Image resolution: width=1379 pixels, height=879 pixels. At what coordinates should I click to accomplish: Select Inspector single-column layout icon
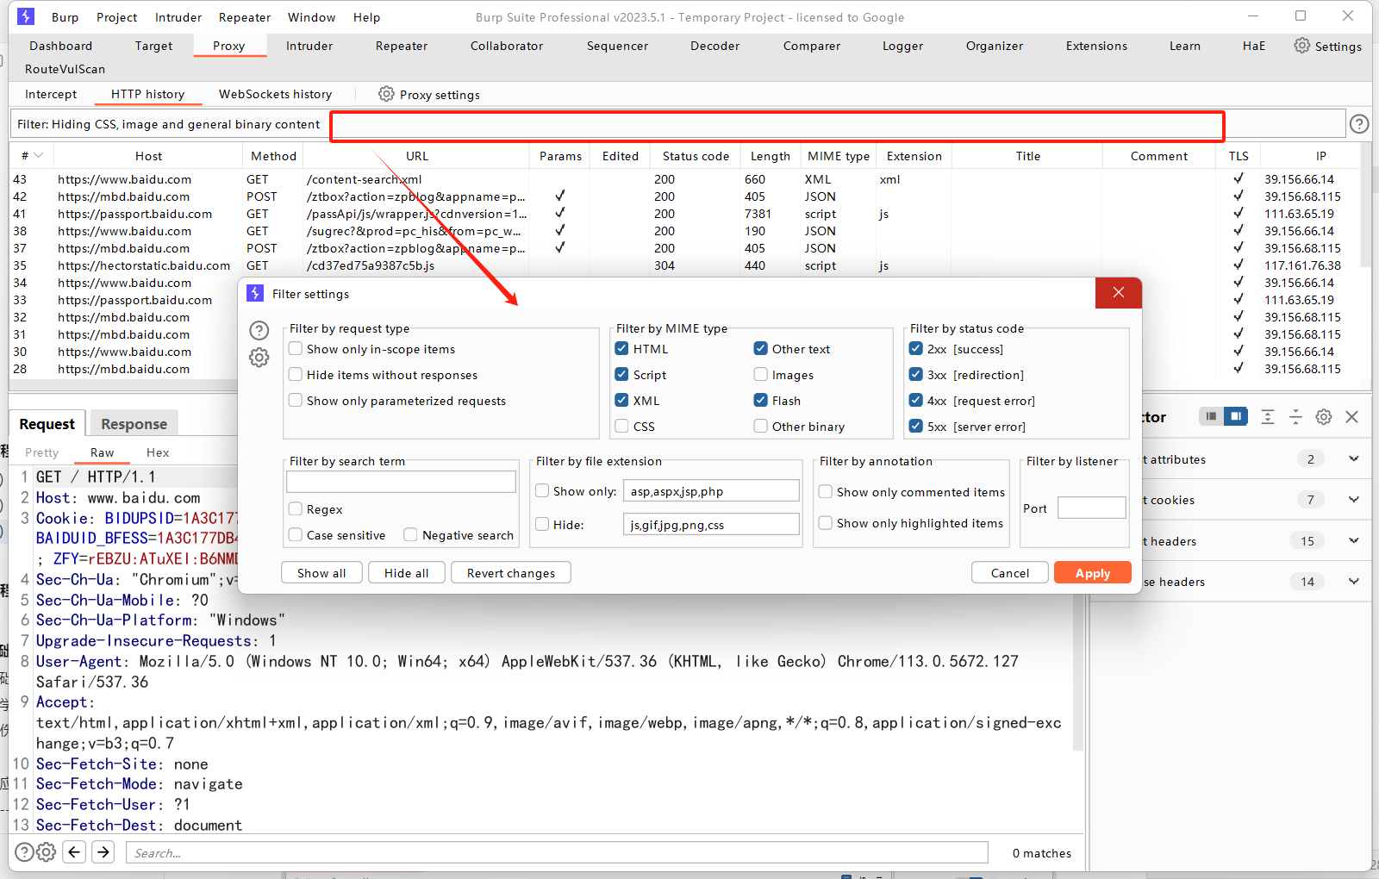pos(1211,416)
